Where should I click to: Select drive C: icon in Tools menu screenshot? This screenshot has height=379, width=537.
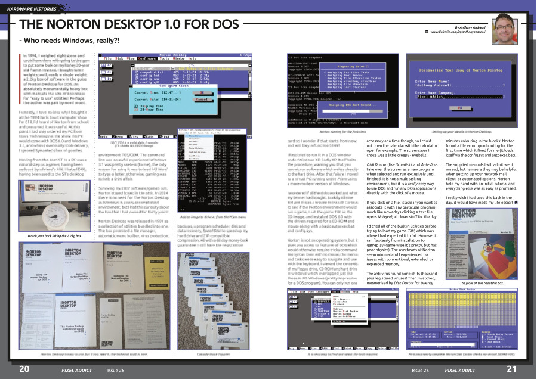click(293, 302)
